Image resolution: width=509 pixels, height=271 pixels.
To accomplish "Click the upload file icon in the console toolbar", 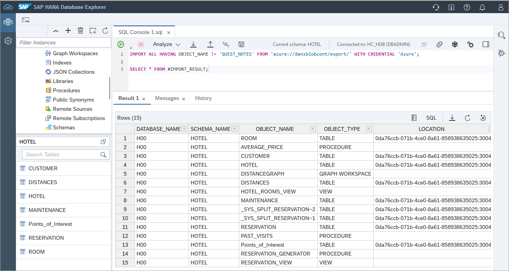I will pyautogui.click(x=210, y=44).
